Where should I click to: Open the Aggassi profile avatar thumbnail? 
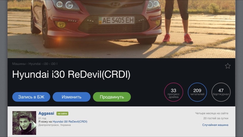point(24,123)
